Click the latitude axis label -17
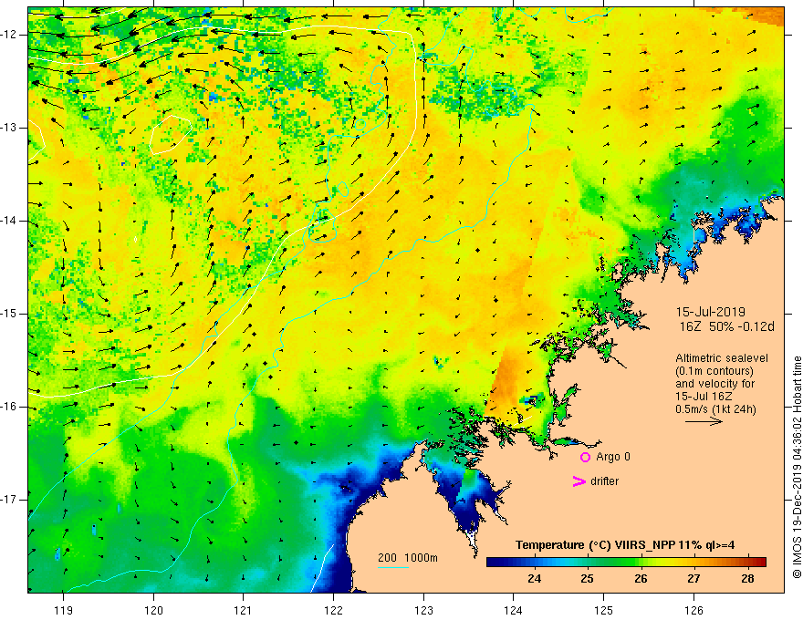 (x=10, y=500)
